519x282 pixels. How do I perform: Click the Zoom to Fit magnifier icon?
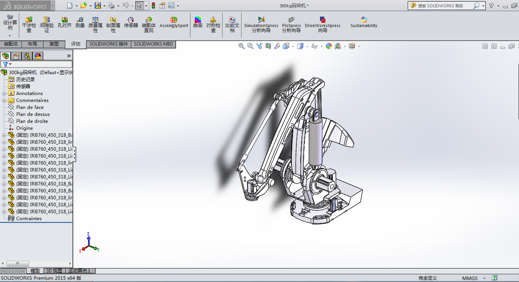coord(242,46)
